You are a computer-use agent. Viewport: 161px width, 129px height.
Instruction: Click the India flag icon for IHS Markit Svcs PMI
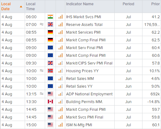(x=50, y=17)
